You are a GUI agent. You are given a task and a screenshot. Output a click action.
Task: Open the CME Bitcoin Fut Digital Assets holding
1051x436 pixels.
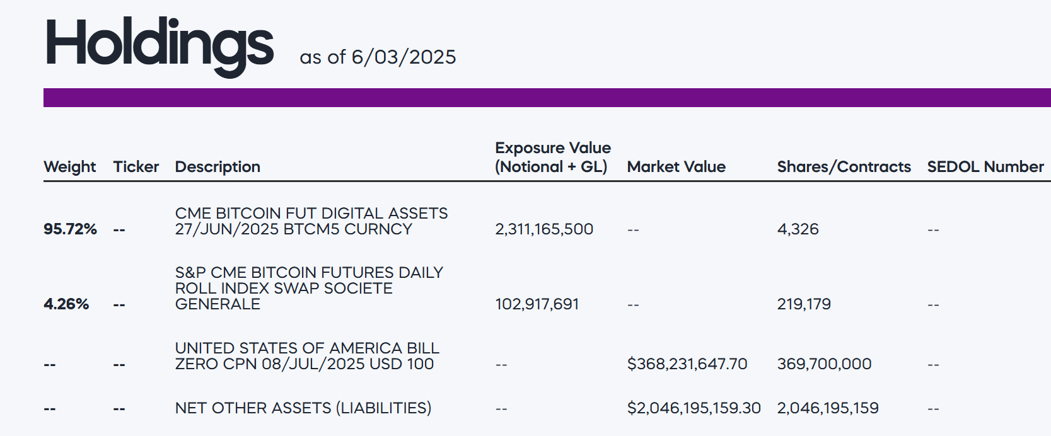tap(311, 221)
